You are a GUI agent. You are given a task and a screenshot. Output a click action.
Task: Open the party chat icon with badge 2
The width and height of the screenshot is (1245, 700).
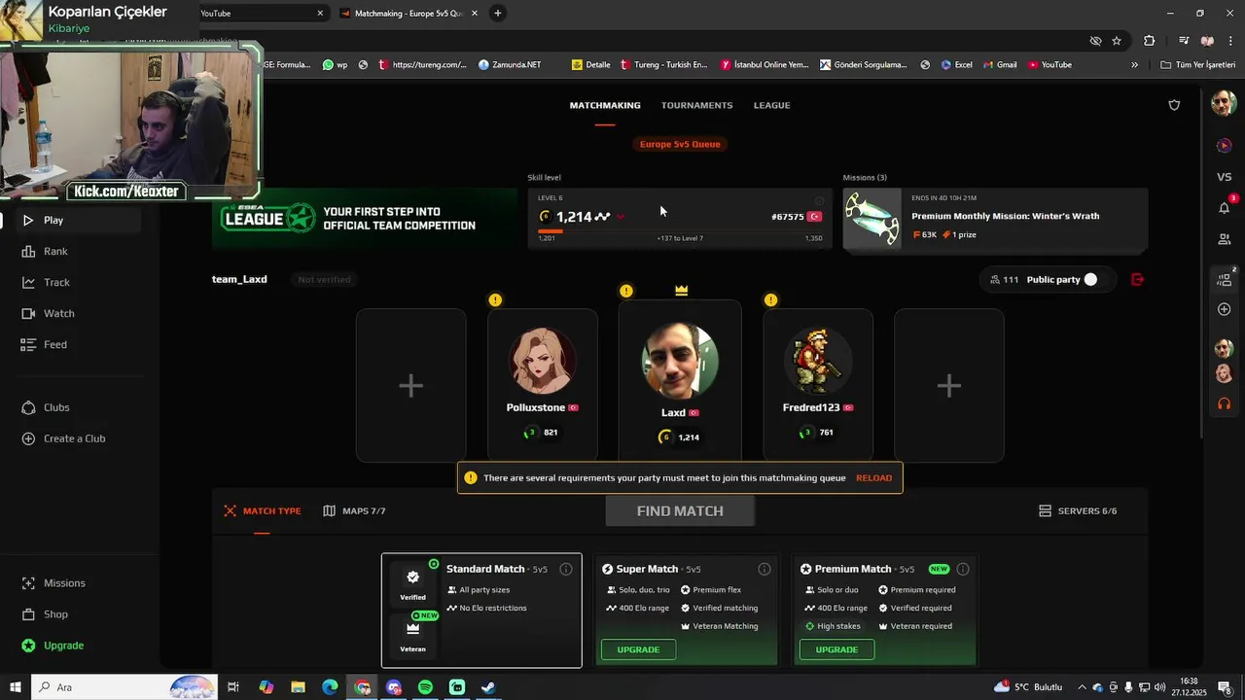[1224, 279]
